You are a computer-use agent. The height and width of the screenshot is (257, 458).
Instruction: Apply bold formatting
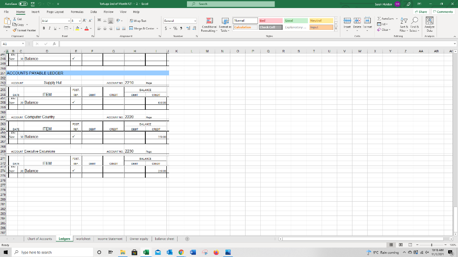point(44,28)
